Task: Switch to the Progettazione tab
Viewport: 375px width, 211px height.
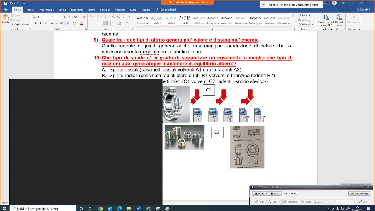Action: [x=47, y=10]
